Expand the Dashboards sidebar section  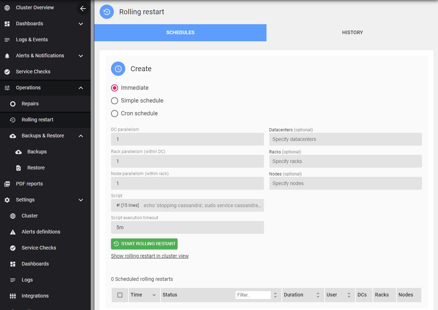click(81, 23)
